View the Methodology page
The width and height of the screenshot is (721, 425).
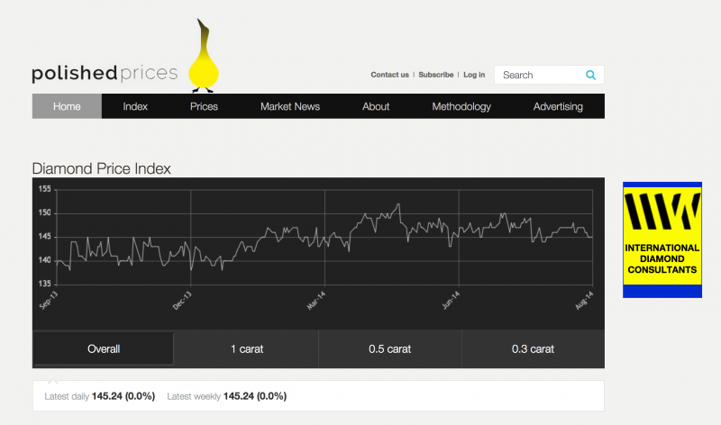pos(461,106)
